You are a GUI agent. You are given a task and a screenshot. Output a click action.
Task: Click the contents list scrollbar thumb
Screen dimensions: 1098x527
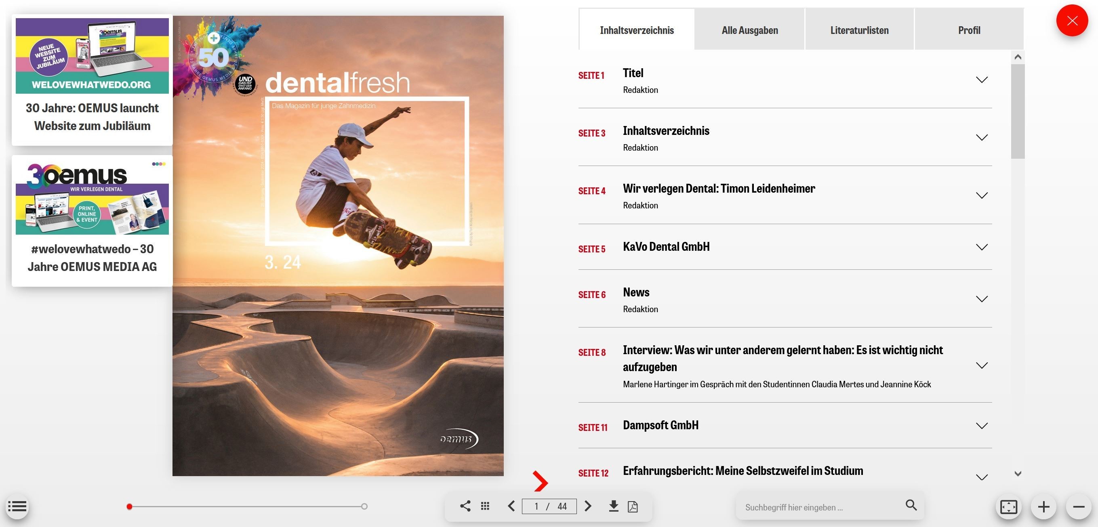point(1018,111)
